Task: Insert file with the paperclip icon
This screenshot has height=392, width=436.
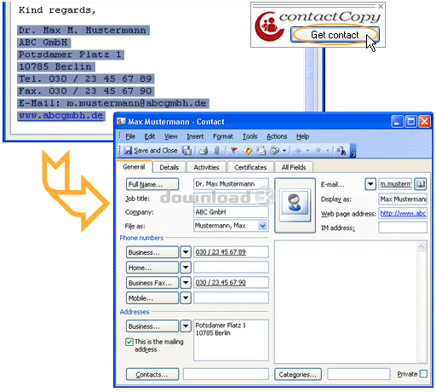Action: click(217, 150)
